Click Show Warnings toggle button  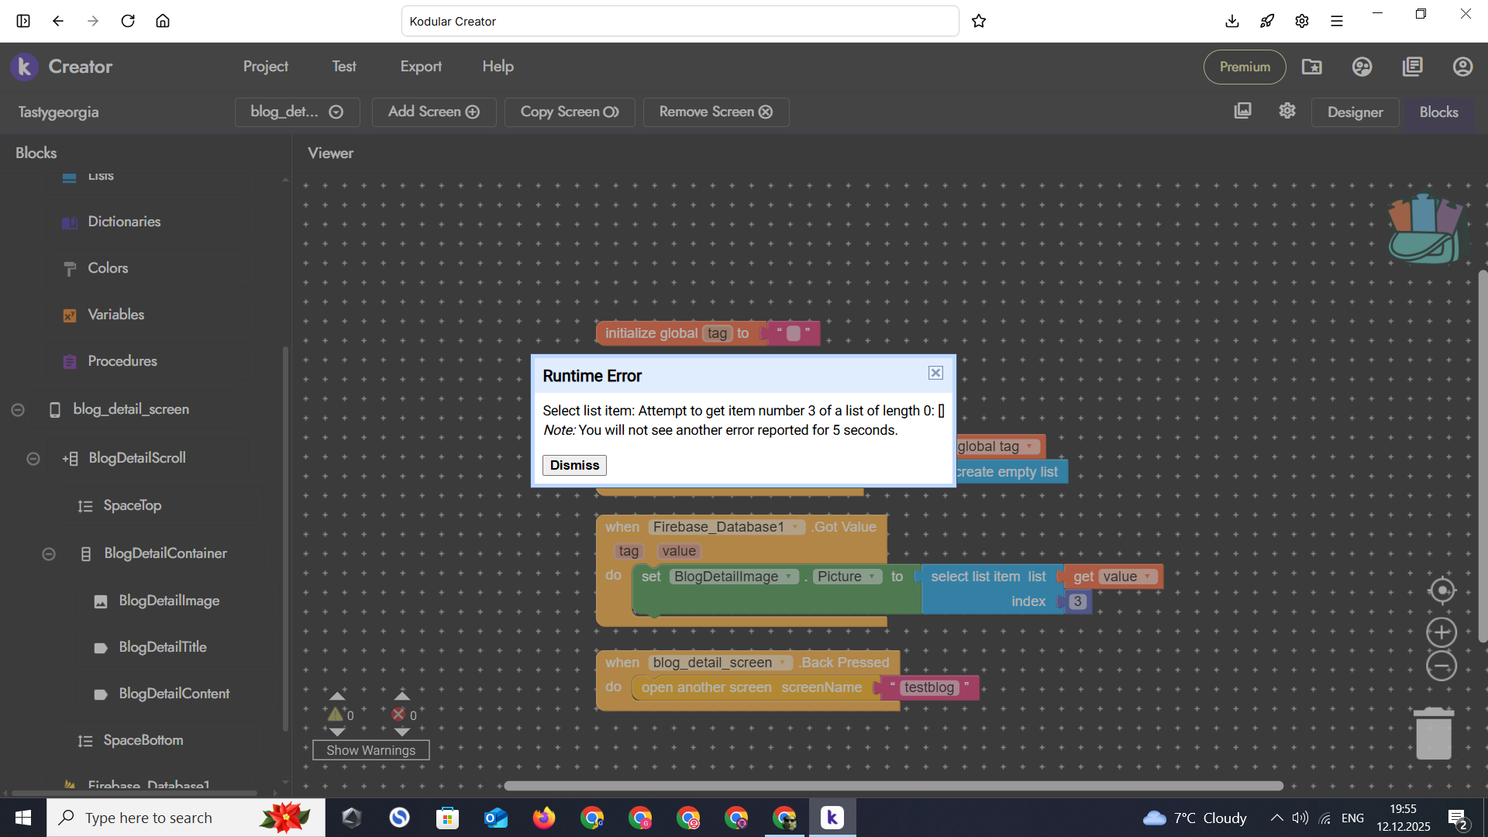[370, 750]
